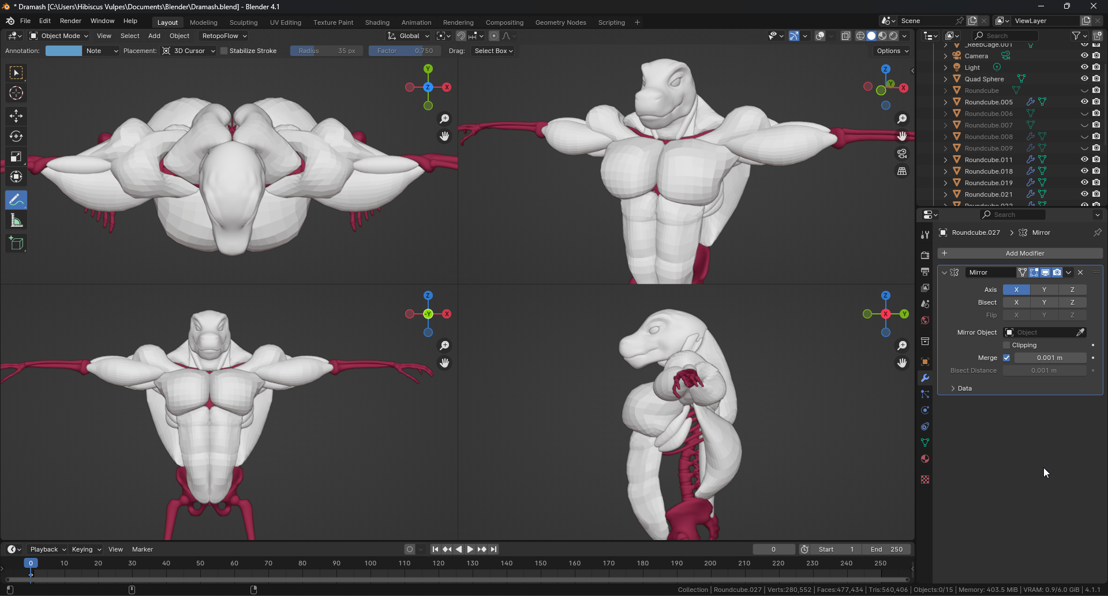Switch to Rendered viewport shading
The image size is (1108, 596).
(x=893, y=36)
